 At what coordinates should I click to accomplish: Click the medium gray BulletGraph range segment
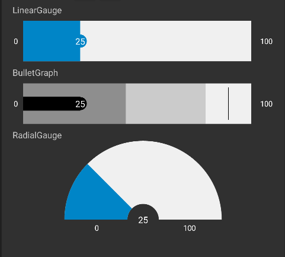coord(165,104)
